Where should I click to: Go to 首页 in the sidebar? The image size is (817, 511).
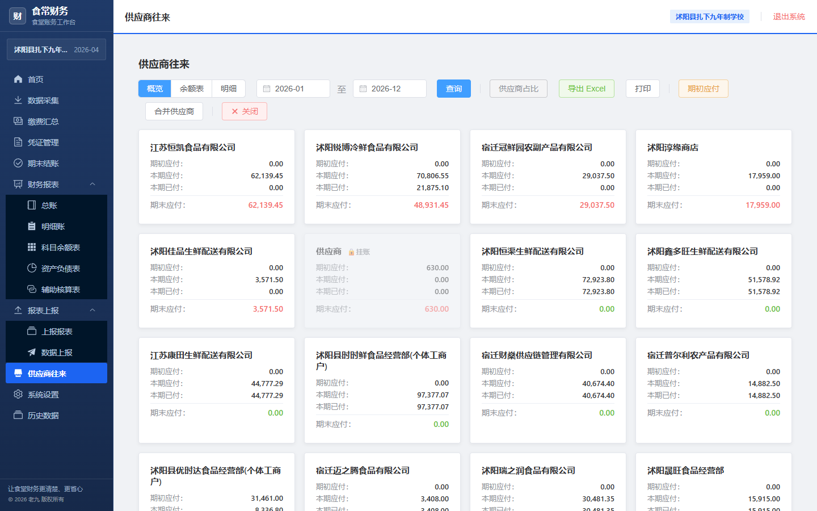pyautogui.click(x=56, y=79)
